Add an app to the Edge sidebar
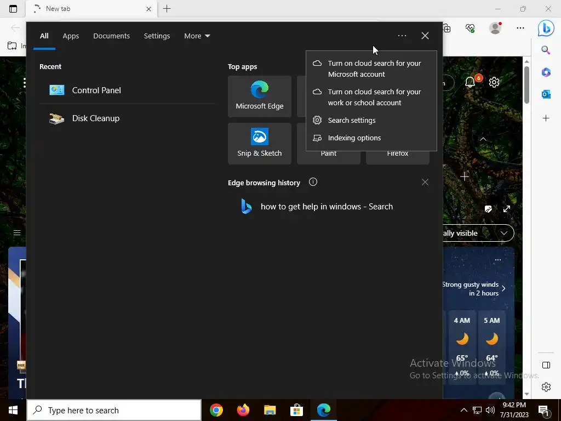 click(546, 118)
